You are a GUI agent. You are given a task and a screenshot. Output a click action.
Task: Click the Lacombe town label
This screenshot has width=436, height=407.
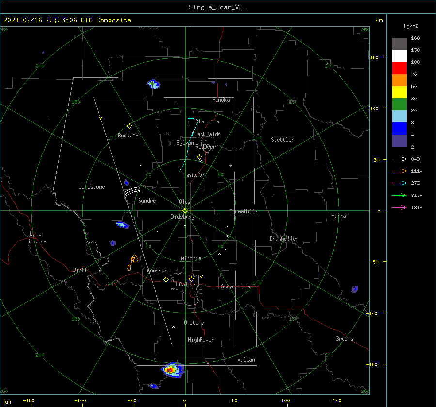(x=209, y=121)
